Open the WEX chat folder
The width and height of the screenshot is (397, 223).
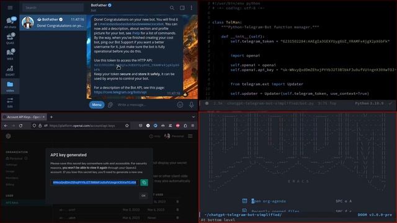click(x=10, y=55)
